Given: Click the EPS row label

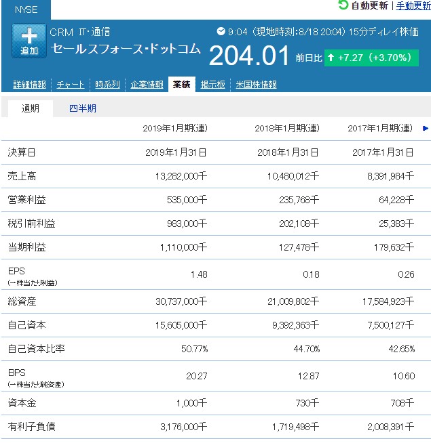Looking at the screenshot, I should pos(16,271).
